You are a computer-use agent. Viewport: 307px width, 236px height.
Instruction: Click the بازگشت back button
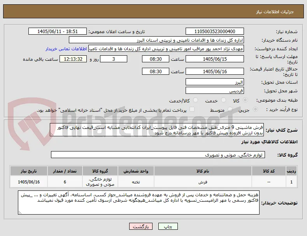[x=141, y=226]
